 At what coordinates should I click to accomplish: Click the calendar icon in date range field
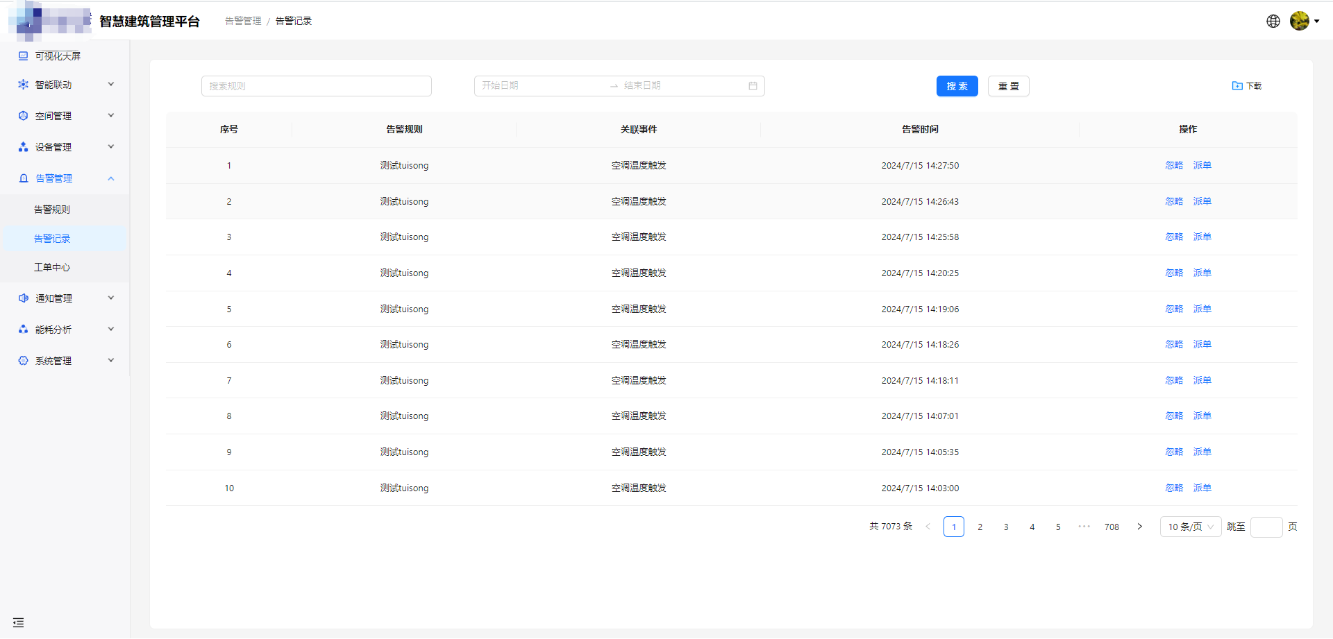753,86
